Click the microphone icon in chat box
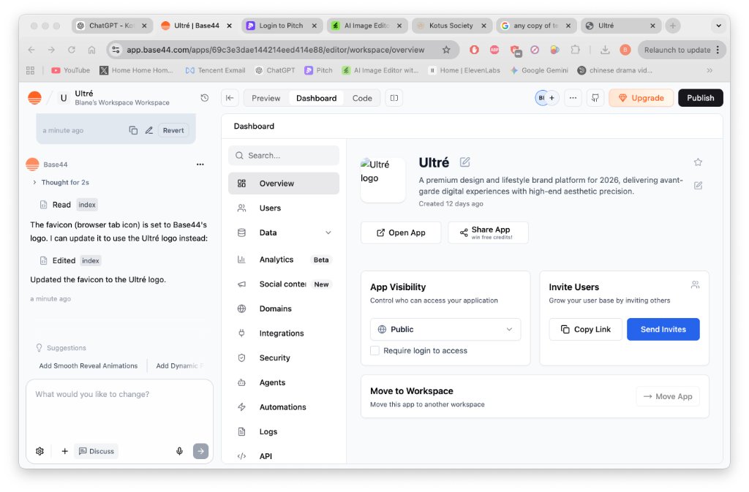This screenshot has height=492, width=749. 179,451
